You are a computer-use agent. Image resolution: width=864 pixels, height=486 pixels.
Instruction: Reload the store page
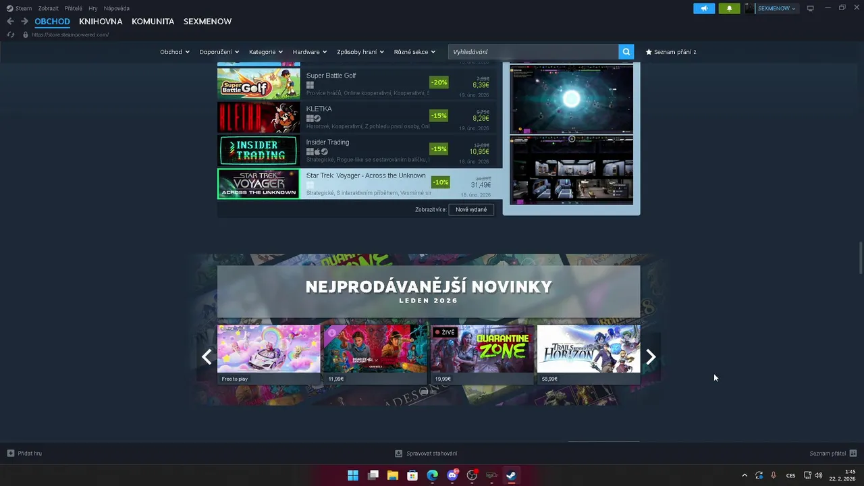(x=10, y=34)
